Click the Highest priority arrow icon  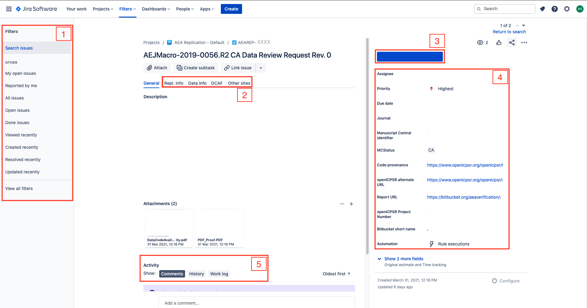431,89
